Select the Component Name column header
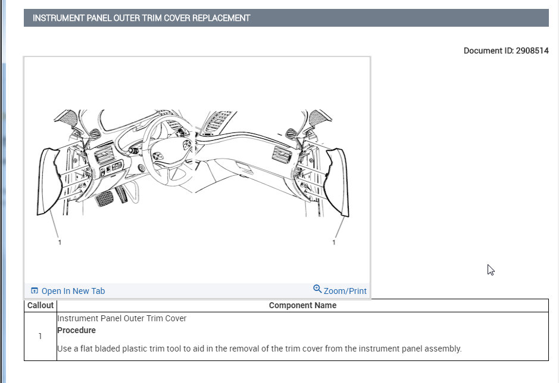The image size is (559, 383). point(302,305)
